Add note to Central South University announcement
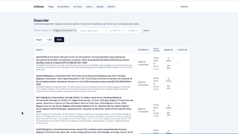The width and height of the screenshot is (238, 134). 168,67
